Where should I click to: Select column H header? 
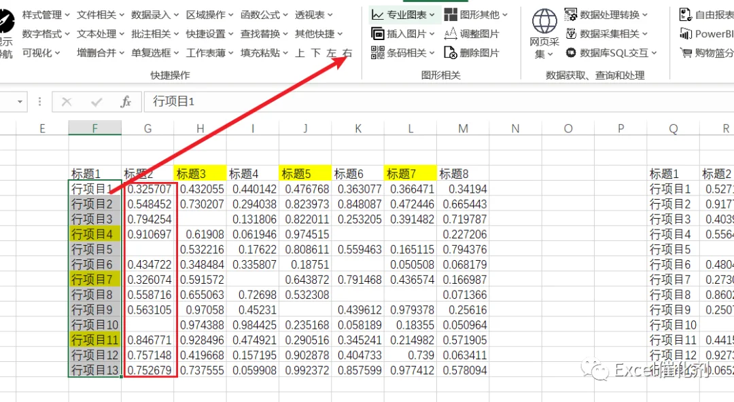pos(200,128)
